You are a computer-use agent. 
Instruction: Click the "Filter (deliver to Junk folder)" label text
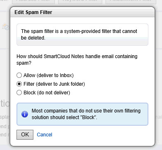54,84
